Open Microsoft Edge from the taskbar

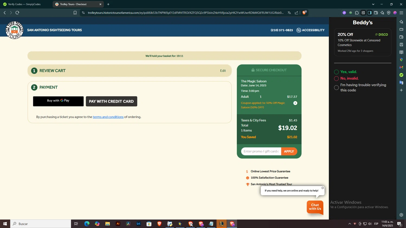[87, 224]
